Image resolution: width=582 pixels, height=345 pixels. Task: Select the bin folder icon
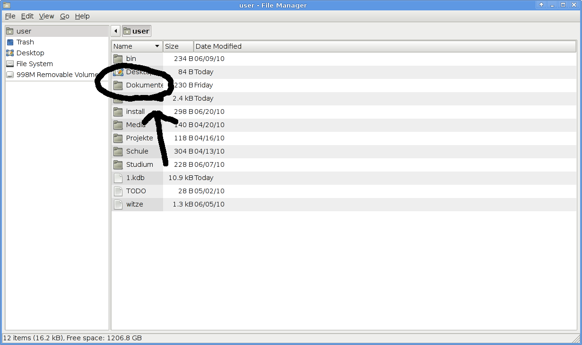pos(118,59)
